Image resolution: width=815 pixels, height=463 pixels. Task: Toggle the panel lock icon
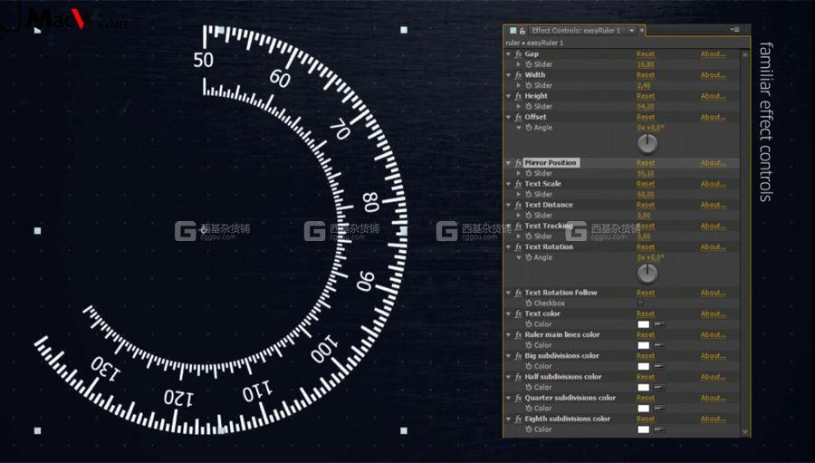[x=523, y=31]
